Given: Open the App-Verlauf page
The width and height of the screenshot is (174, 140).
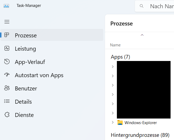Looking at the screenshot, I should [30, 62].
